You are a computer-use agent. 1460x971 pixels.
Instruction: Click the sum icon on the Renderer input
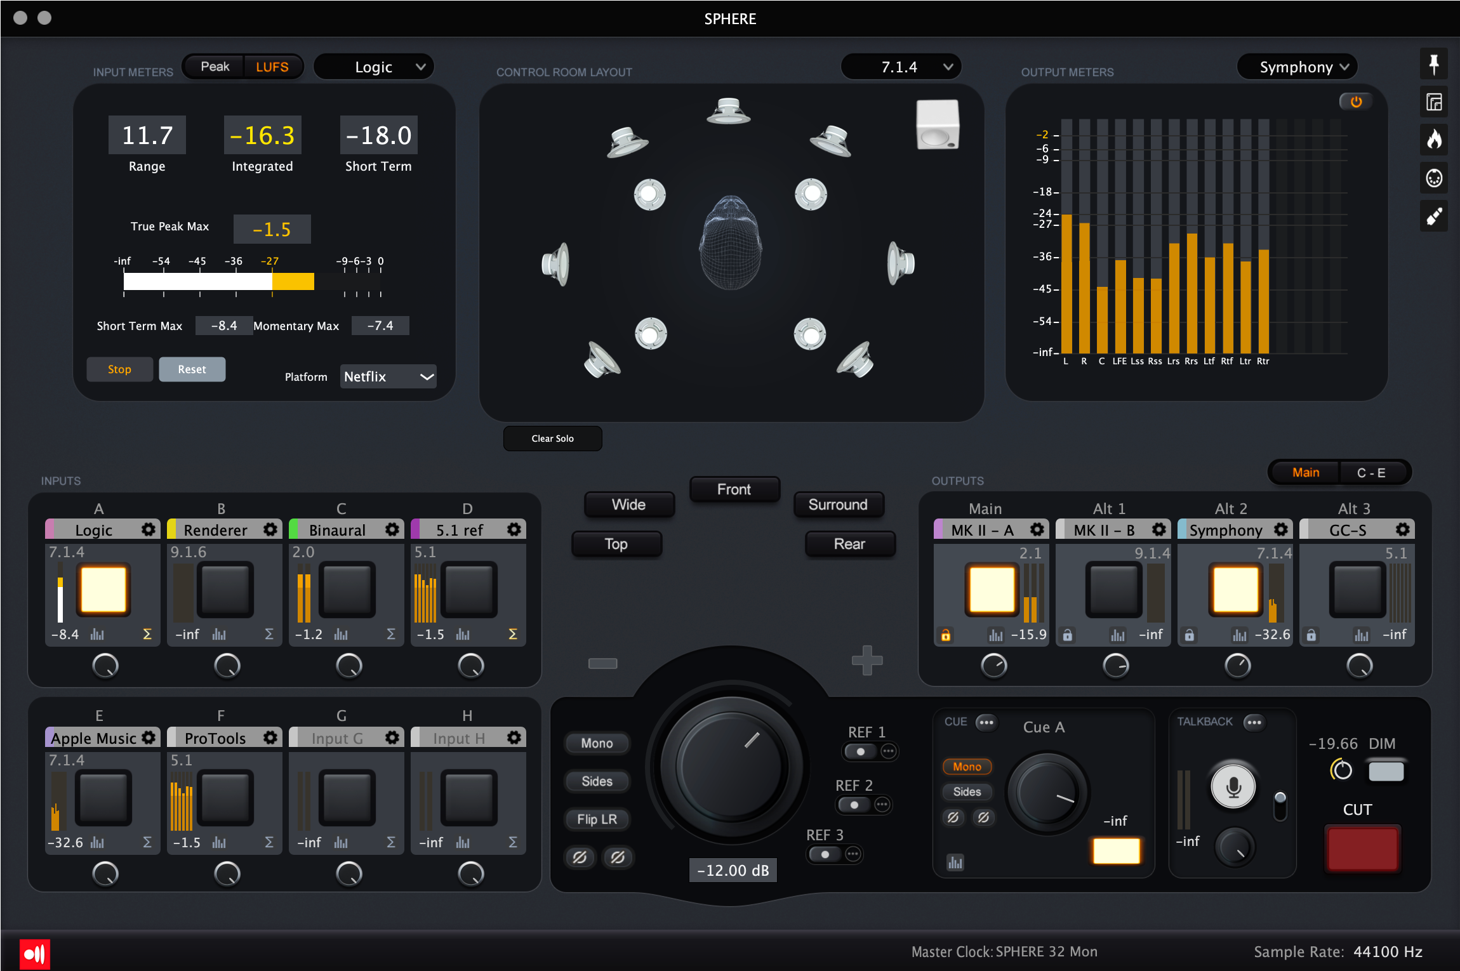point(269,633)
